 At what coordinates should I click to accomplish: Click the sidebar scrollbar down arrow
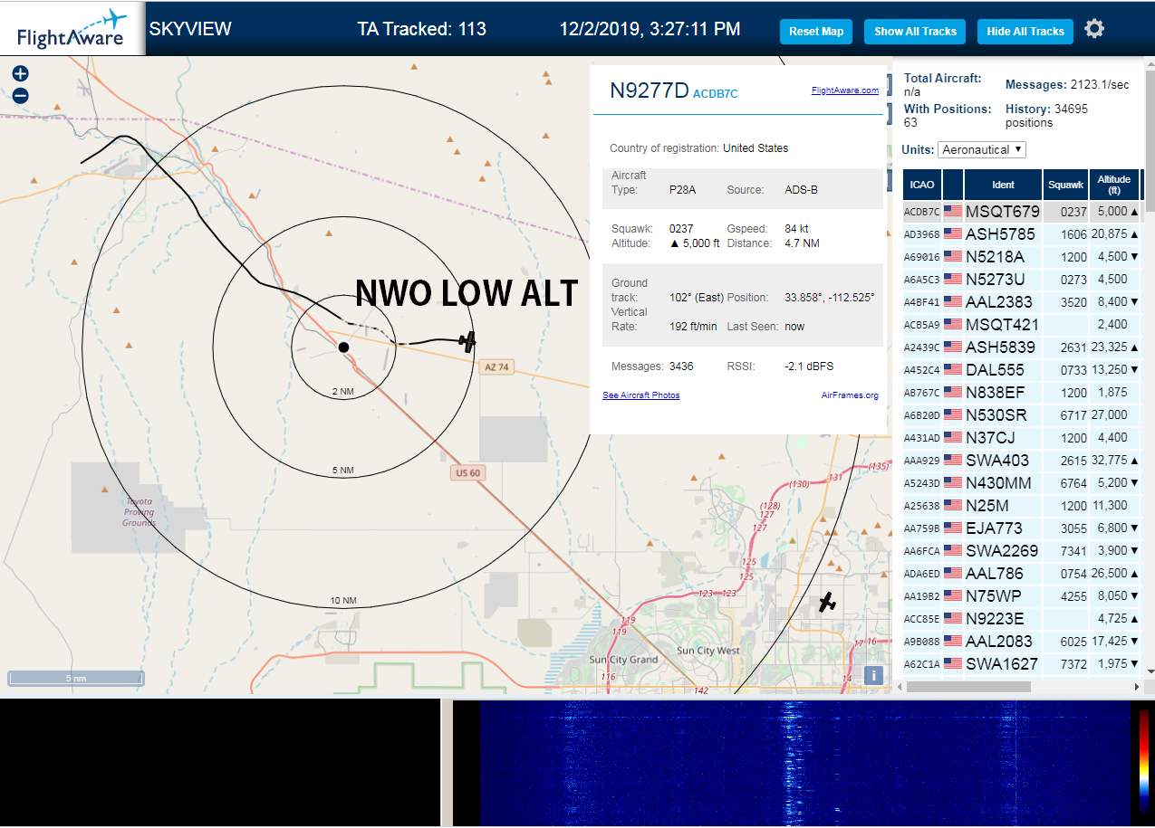tap(1150, 671)
